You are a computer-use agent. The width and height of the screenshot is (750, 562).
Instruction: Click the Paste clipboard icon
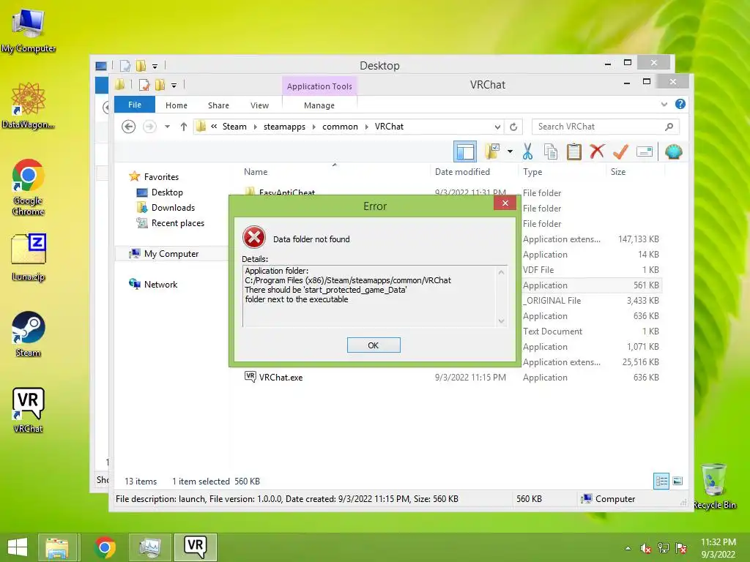(574, 152)
